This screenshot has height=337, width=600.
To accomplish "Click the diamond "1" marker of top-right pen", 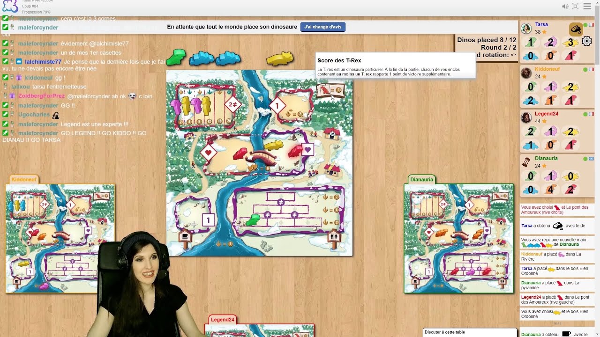I will click(277, 106).
